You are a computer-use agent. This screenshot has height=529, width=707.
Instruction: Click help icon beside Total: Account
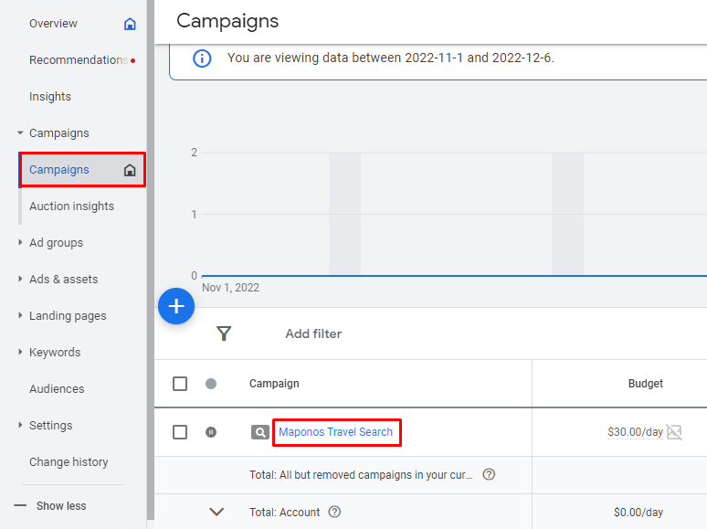(334, 512)
